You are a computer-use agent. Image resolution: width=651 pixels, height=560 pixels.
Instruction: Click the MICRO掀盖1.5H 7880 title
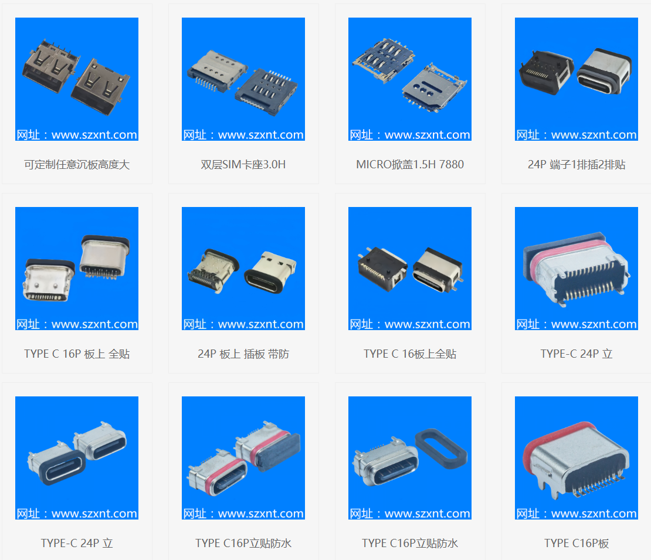(410, 165)
